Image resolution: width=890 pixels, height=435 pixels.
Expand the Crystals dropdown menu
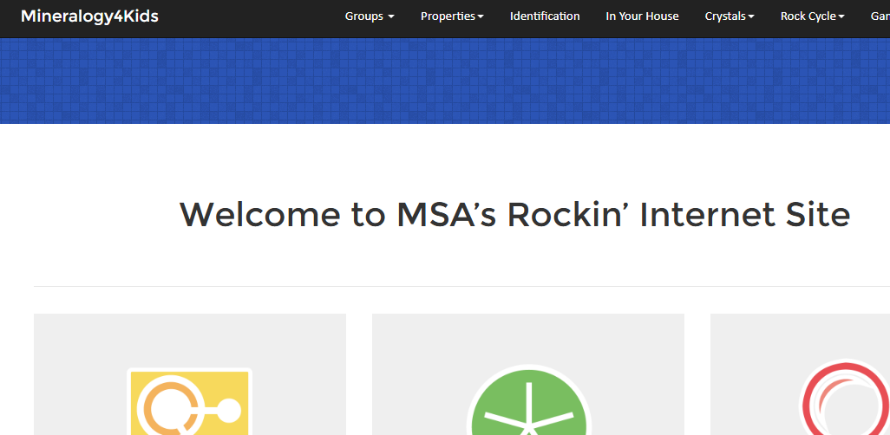730,16
